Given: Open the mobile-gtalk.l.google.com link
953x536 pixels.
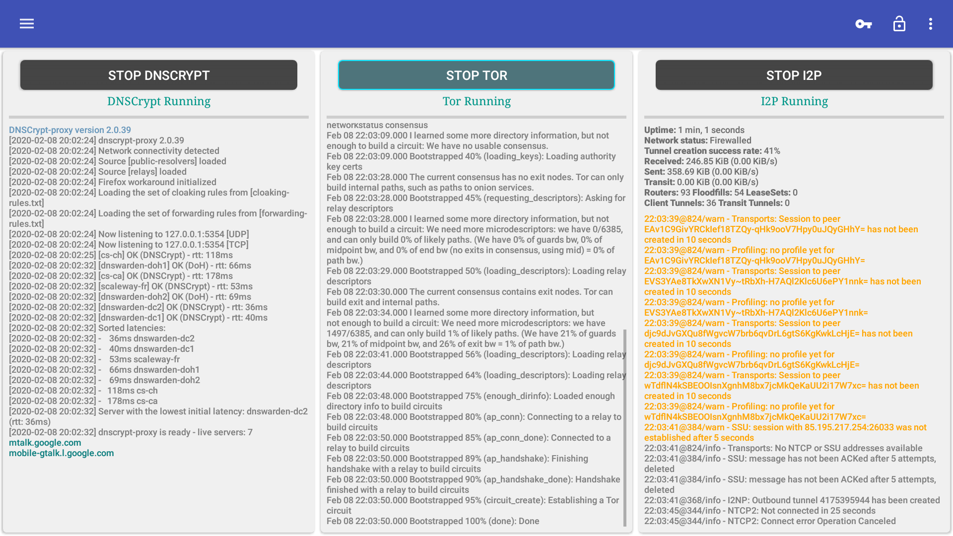Looking at the screenshot, I should [x=62, y=453].
